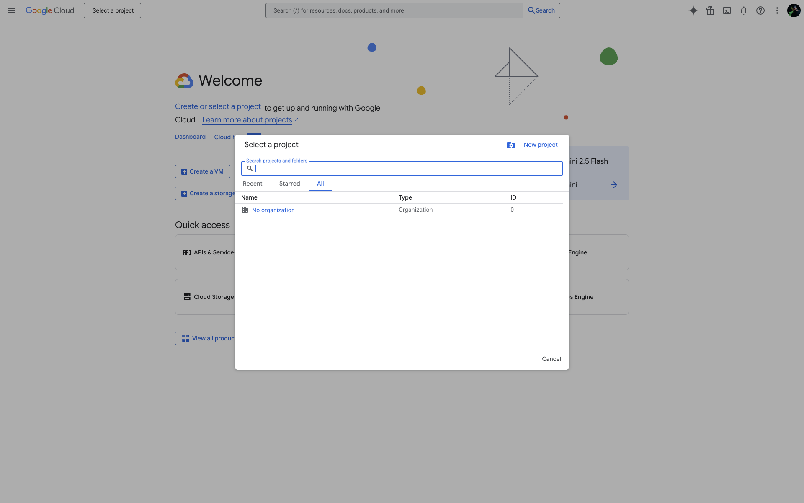Click the Type column header
Screen dimensions: 804x503
click(405, 197)
